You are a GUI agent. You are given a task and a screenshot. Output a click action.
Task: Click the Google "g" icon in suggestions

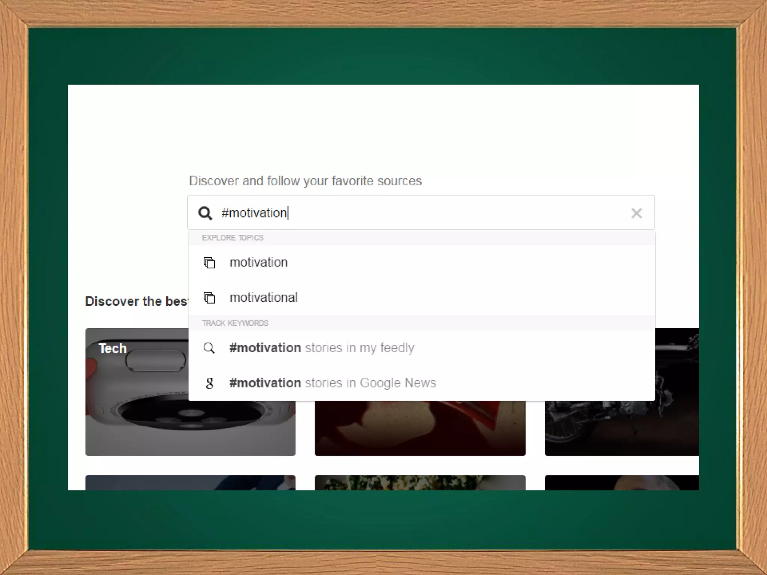pos(209,383)
